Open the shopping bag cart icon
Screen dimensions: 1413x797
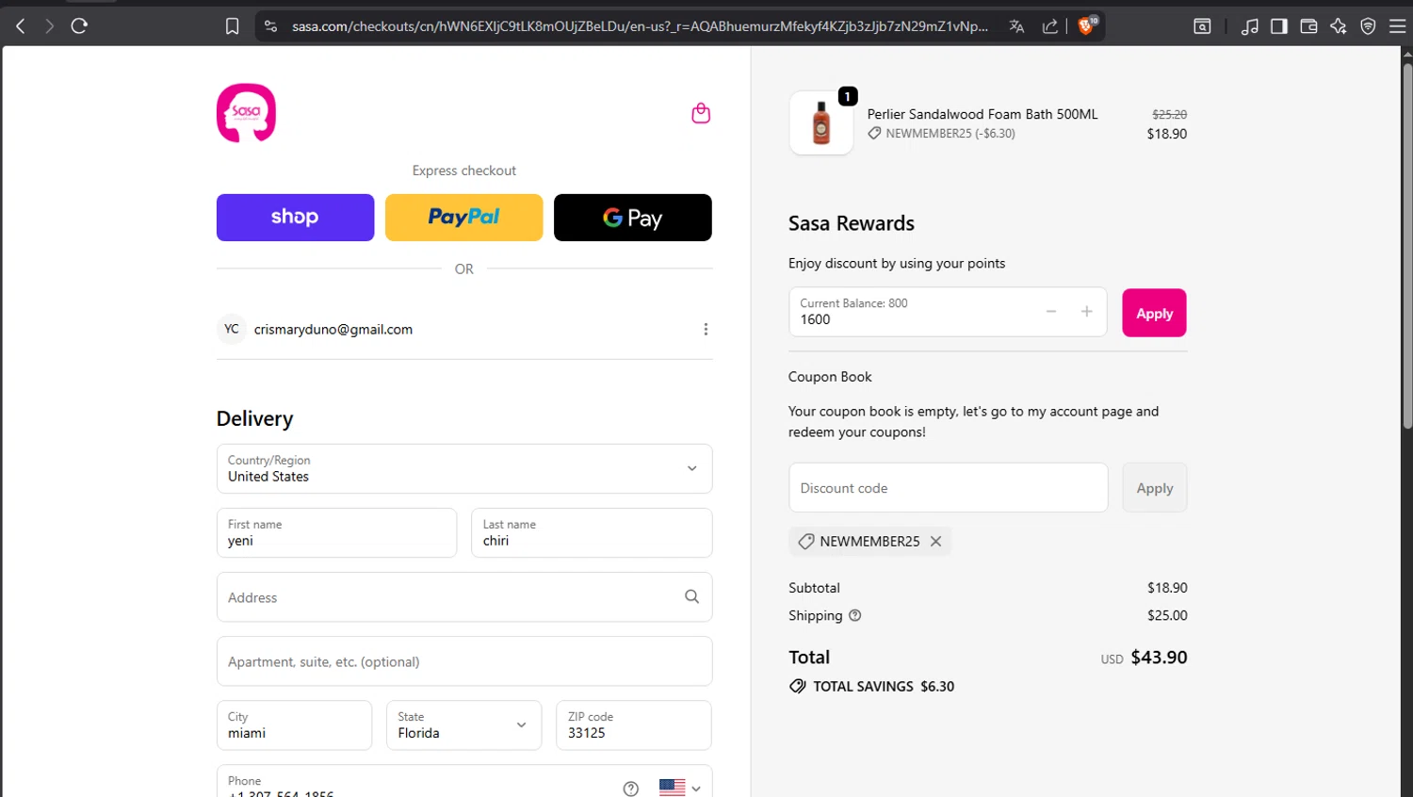701,113
